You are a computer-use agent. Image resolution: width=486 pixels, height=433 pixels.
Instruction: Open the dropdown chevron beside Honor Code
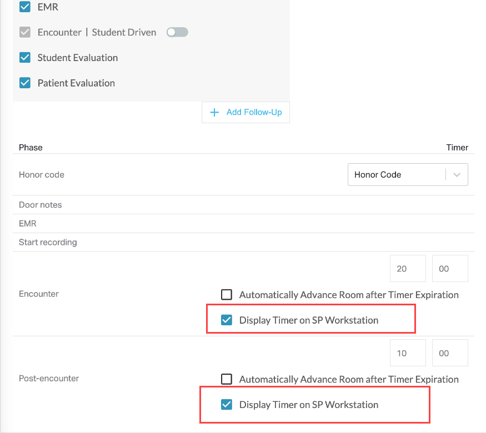(457, 174)
